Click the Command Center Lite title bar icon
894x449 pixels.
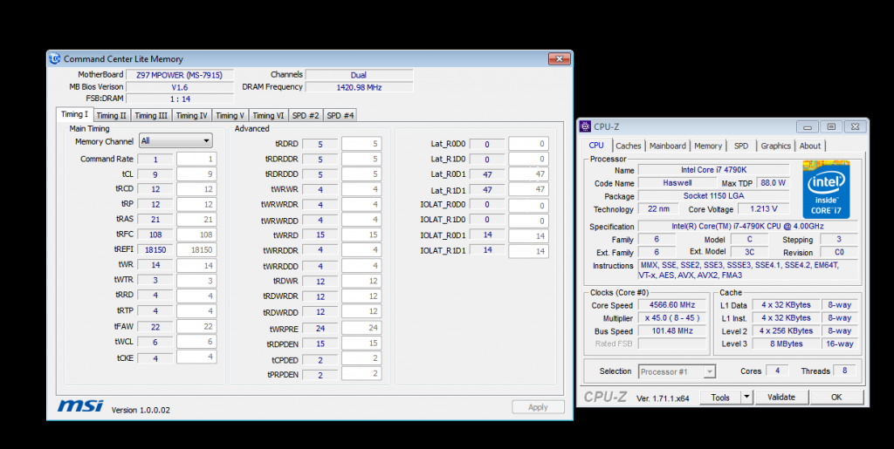coord(55,58)
